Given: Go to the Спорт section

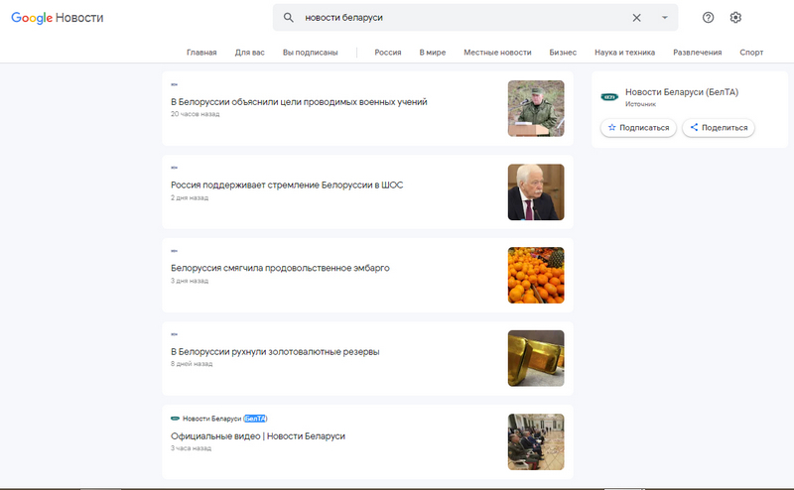Looking at the screenshot, I should pyautogui.click(x=751, y=53).
